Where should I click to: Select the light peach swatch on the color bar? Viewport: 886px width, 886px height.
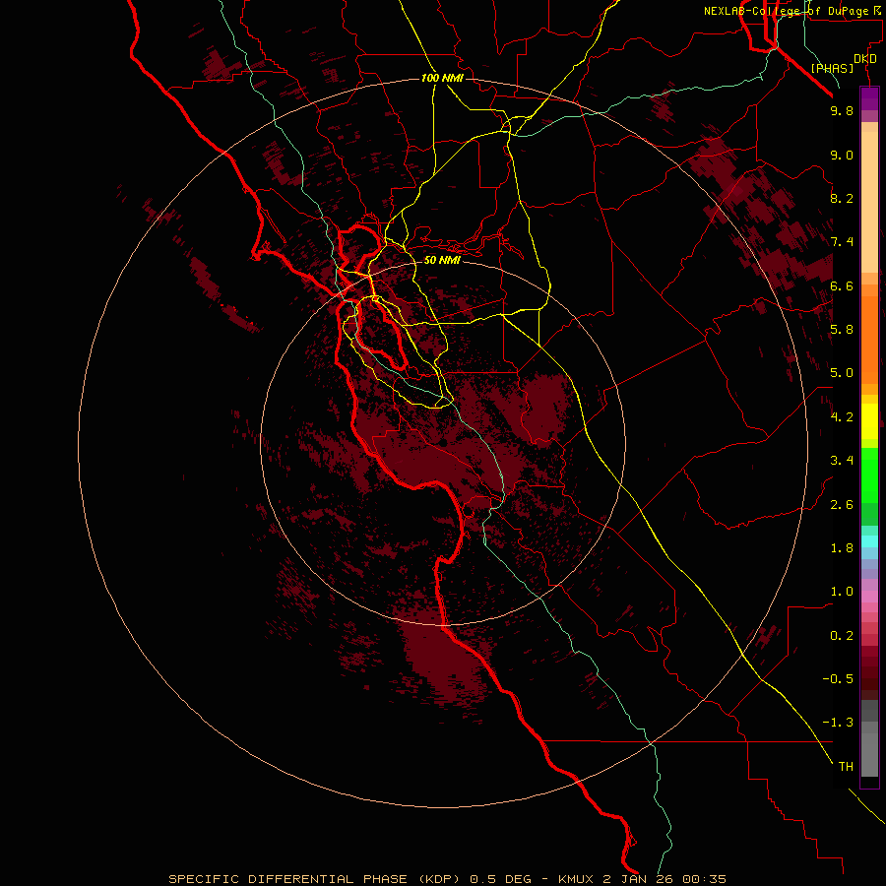[869, 202]
